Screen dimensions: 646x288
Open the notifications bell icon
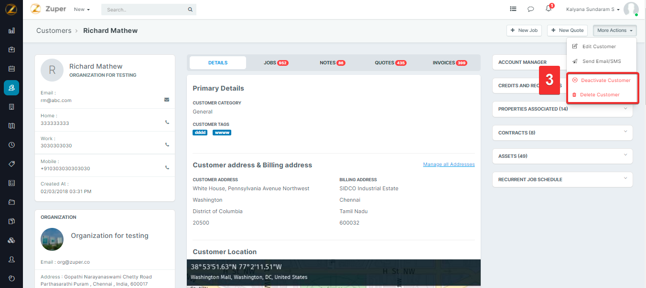click(x=549, y=9)
